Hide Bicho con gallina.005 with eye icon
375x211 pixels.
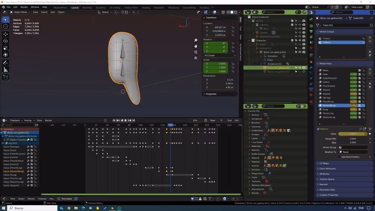tap(300, 52)
